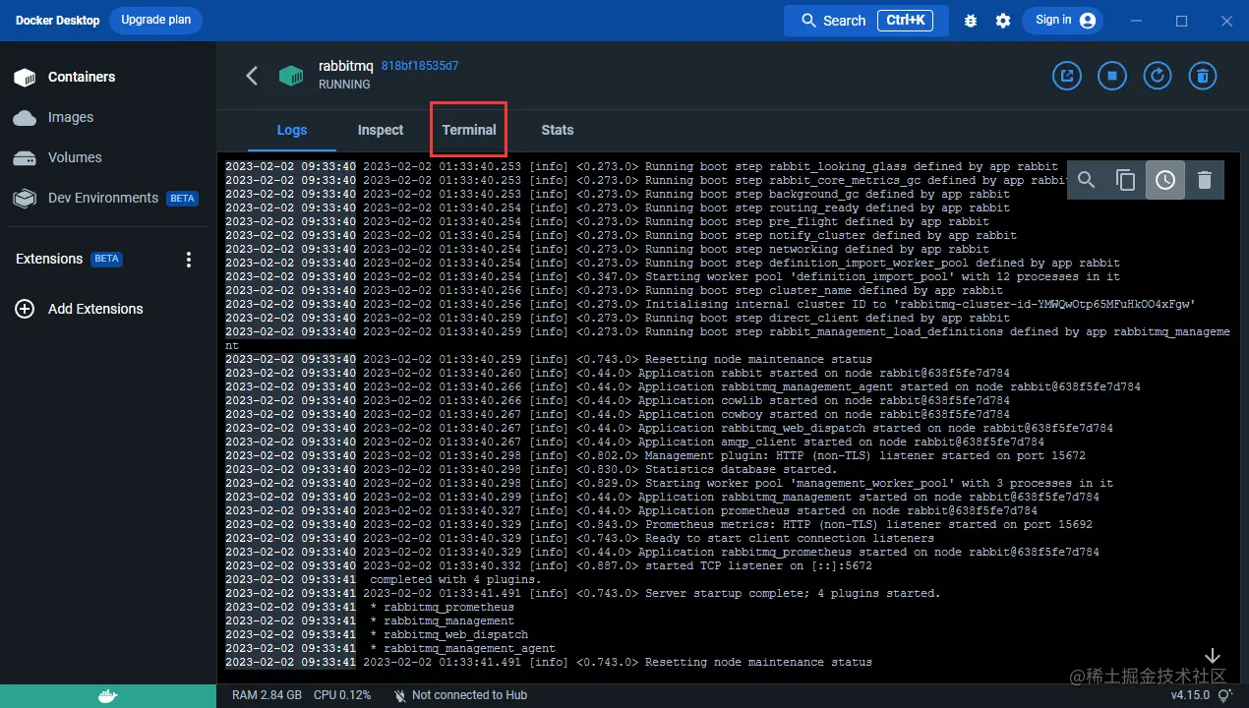
Task: Click version v4.15.0 in status bar
Action: pyautogui.click(x=1190, y=695)
